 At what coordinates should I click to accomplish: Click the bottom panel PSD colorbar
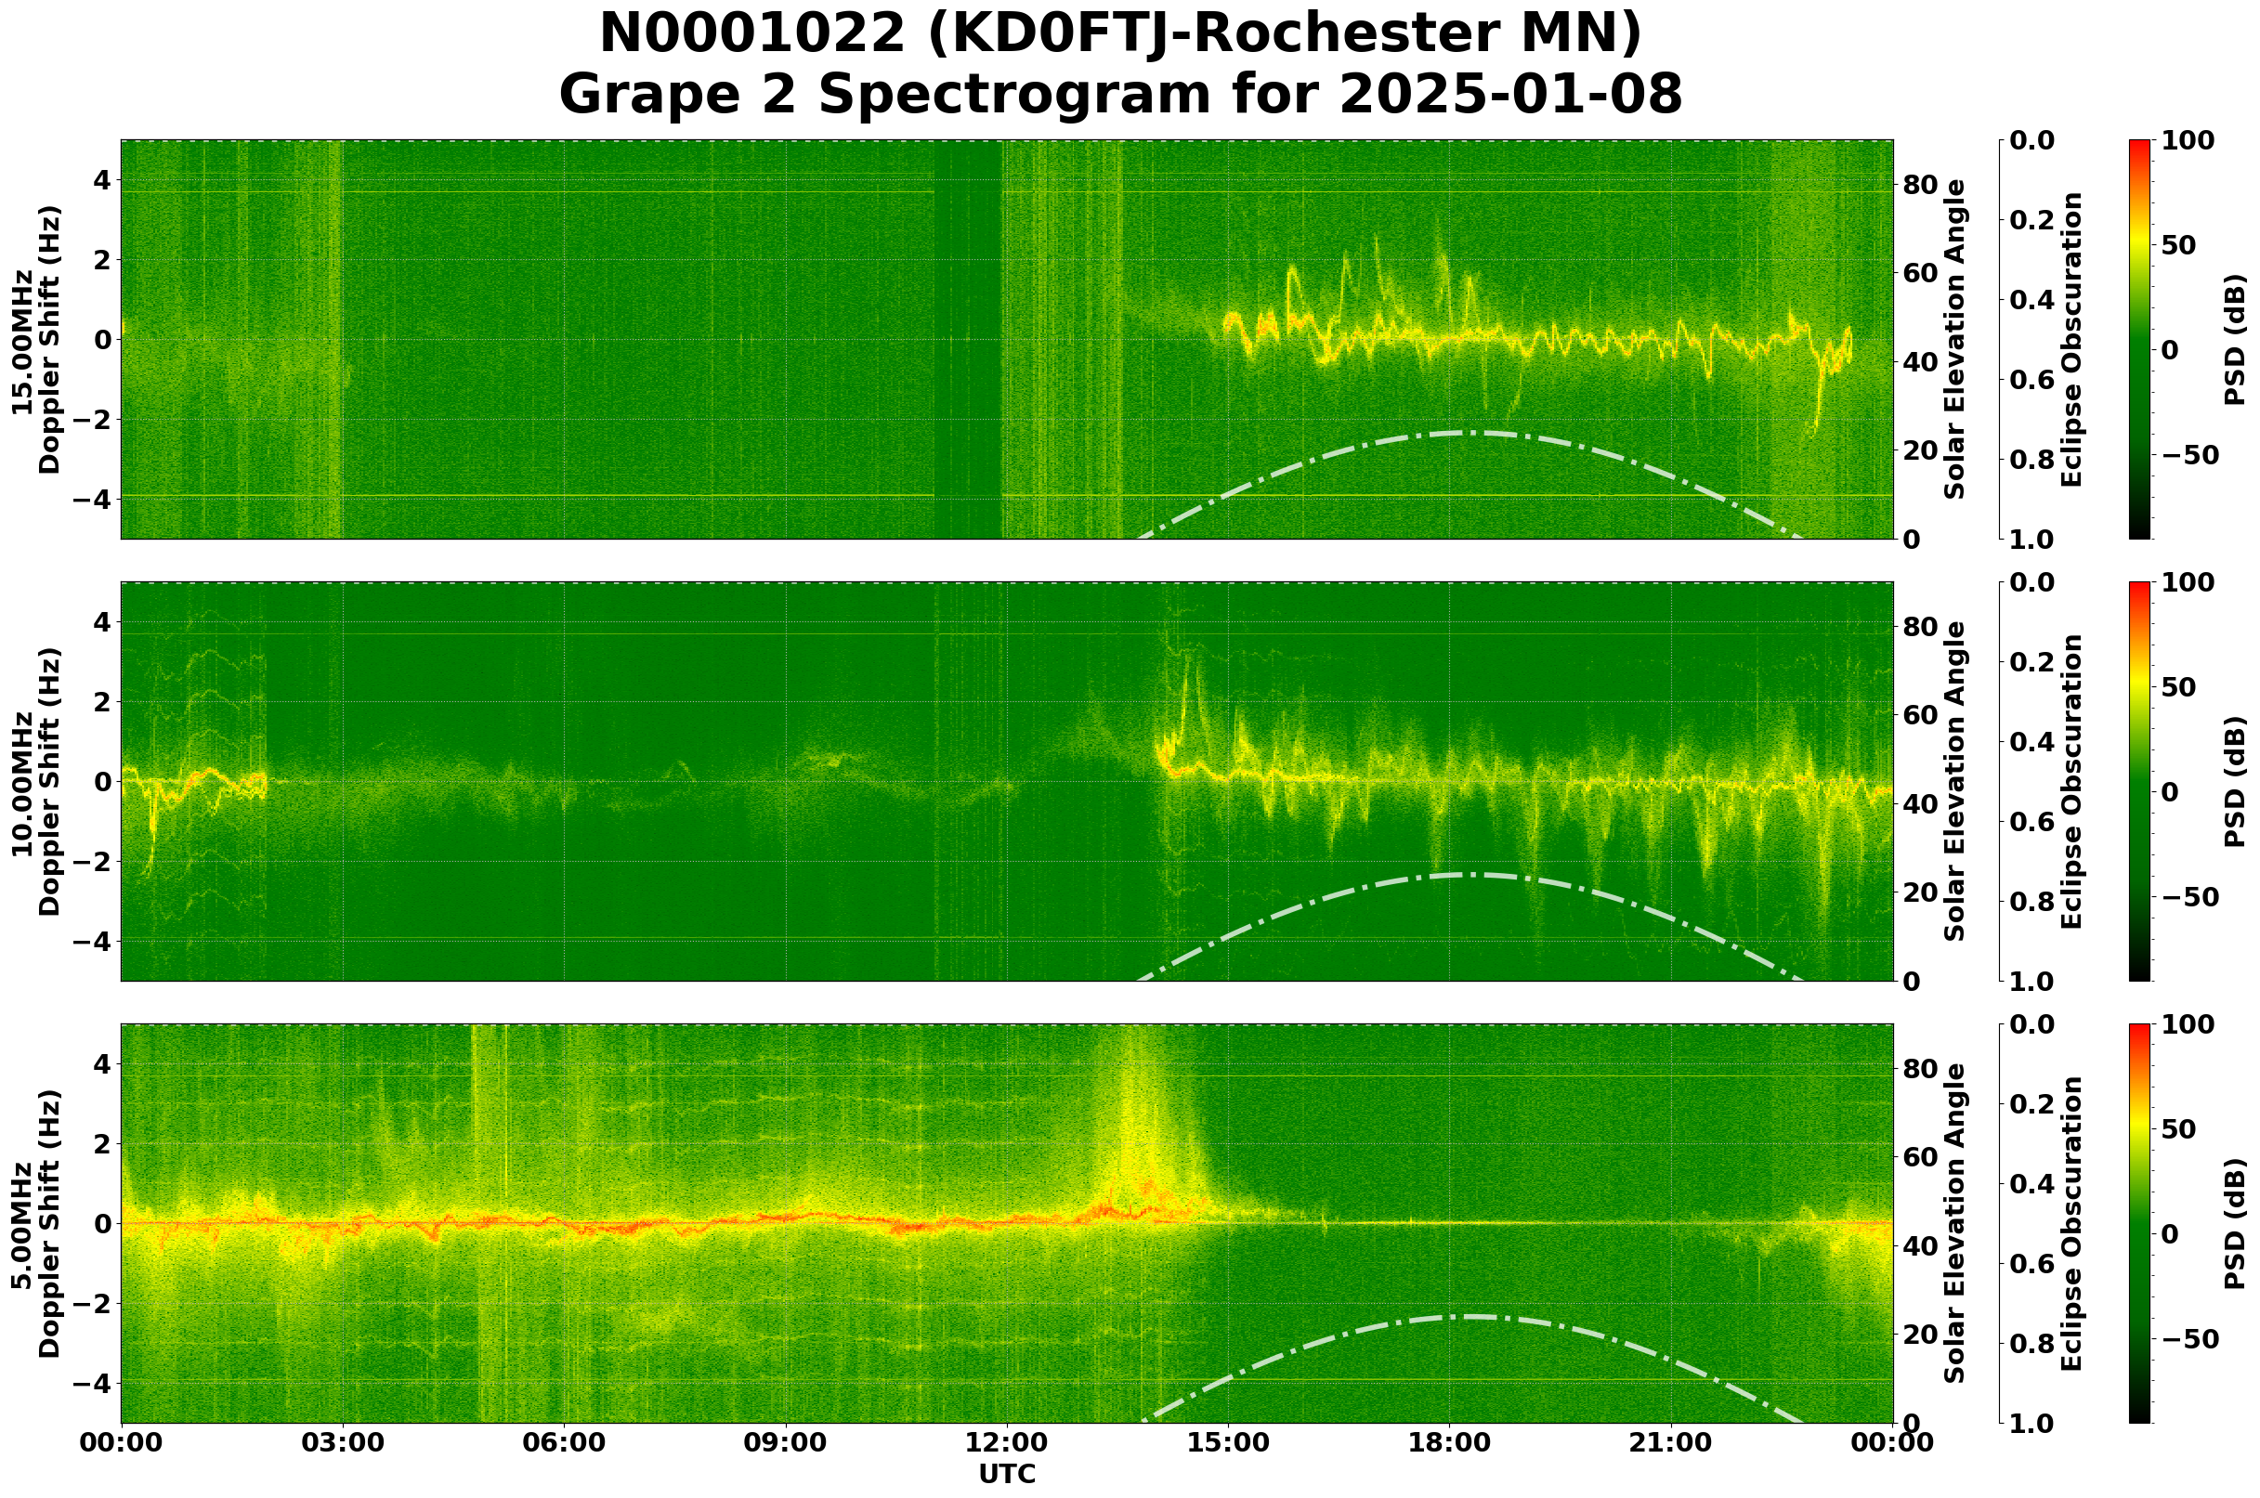[2139, 1224]
